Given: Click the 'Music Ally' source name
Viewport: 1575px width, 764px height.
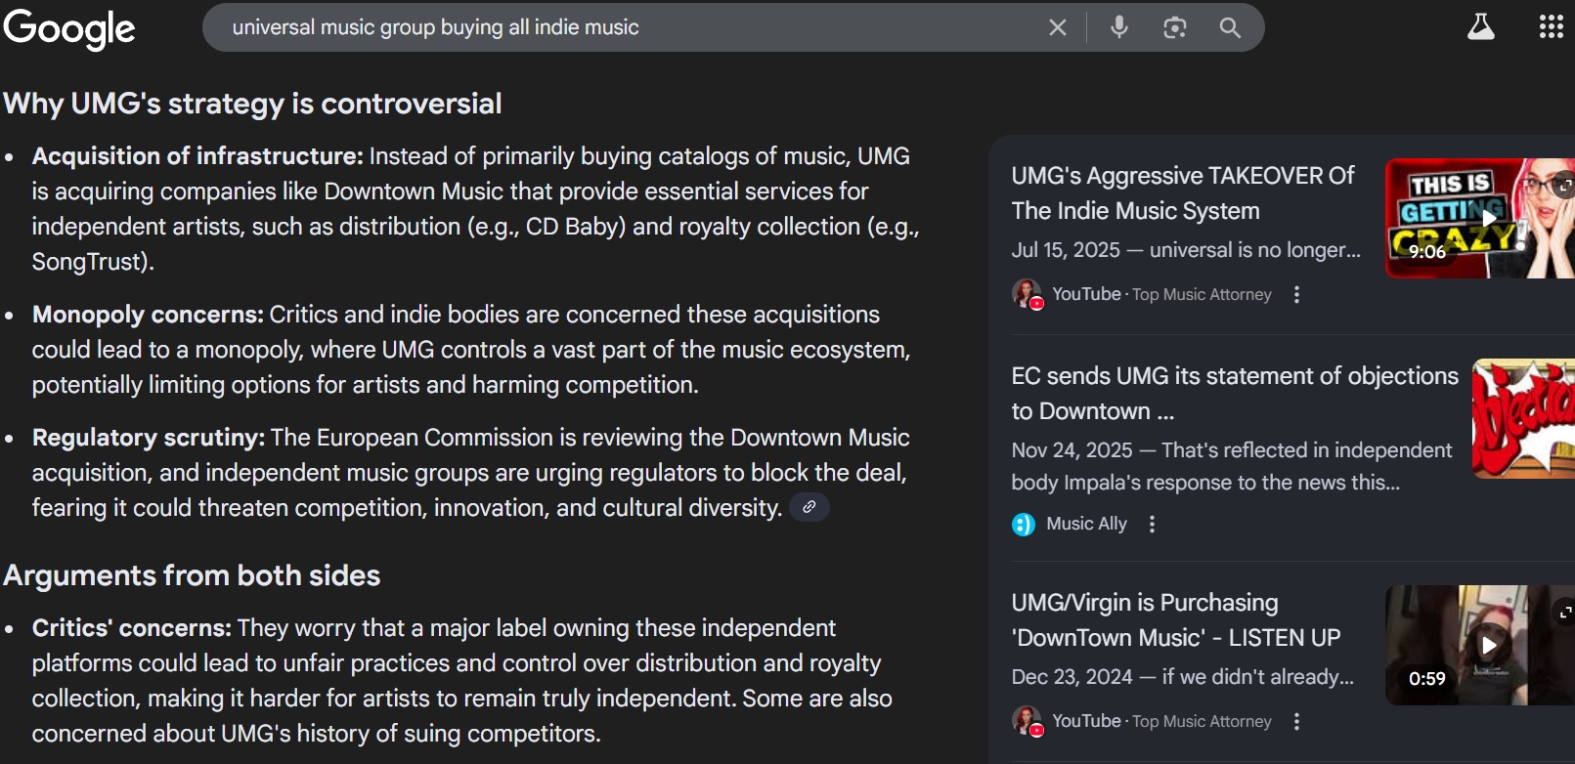Looking at the screenshot, I should (x=1086, y=524).
